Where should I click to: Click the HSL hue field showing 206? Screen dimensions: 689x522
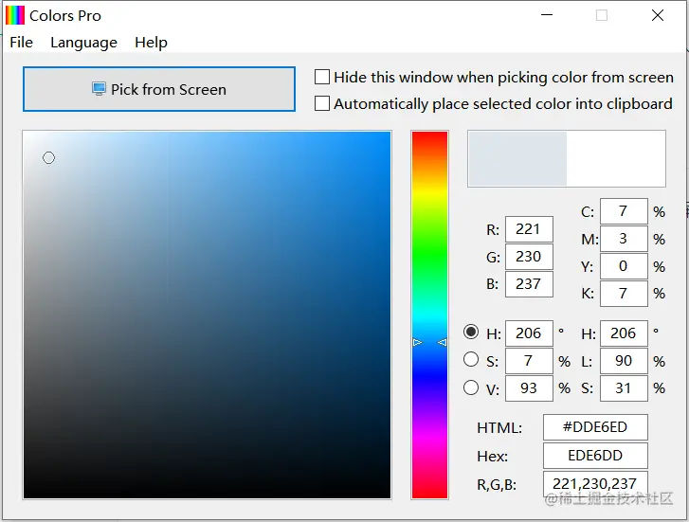624,333
